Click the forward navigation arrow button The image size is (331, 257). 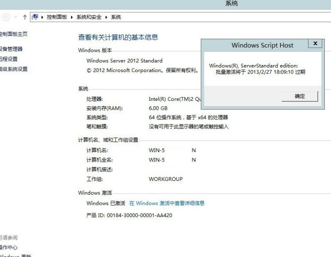[x=6, y=17]
